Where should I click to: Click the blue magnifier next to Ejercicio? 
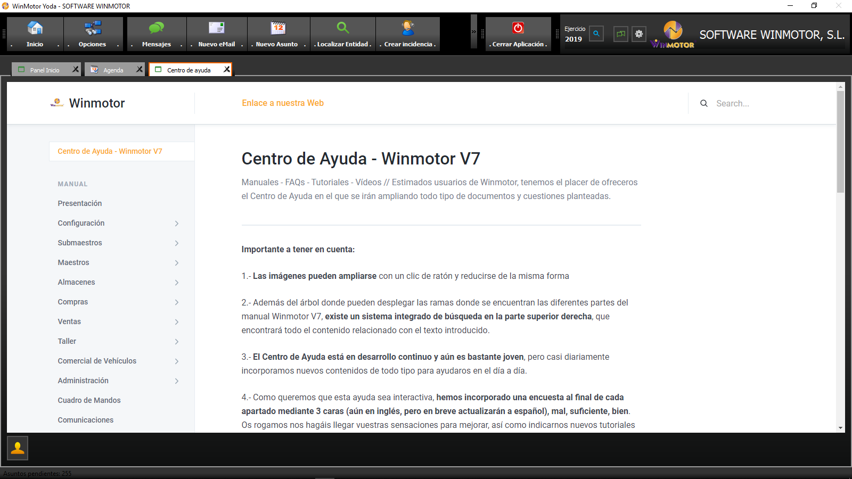click(x=596, y=34)
